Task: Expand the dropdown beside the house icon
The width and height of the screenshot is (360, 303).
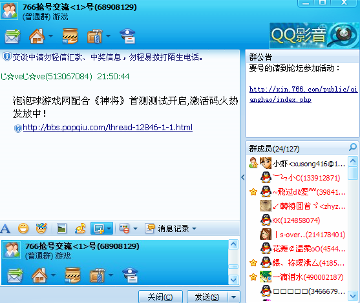Action: (x=51, y=36)
